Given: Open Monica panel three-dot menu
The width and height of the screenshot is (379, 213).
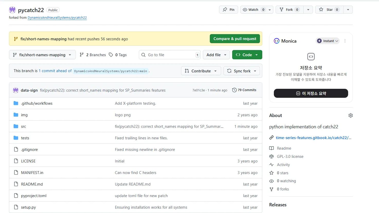Looking at the screenshot, I should [x=345, y=41].
